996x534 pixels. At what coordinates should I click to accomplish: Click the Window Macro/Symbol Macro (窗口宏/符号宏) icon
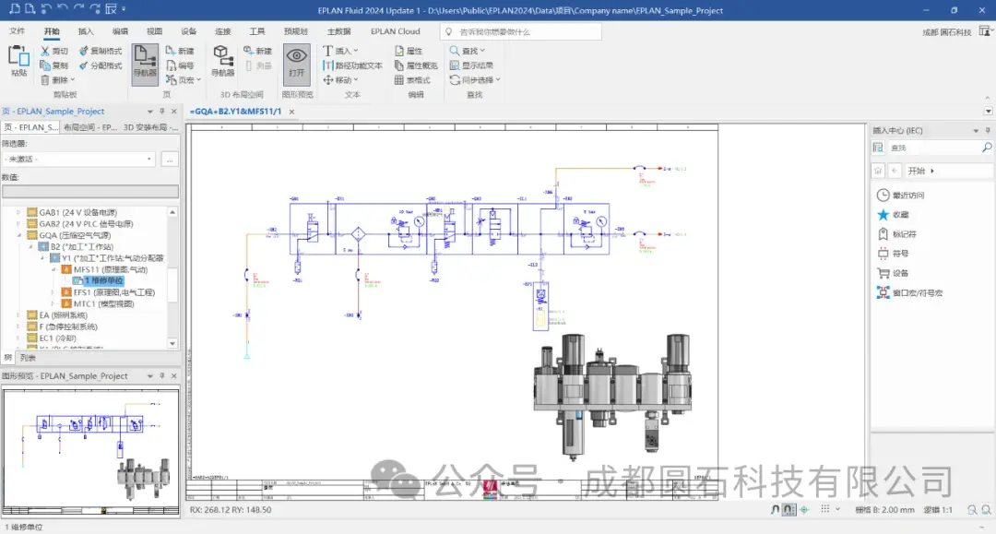883,292
